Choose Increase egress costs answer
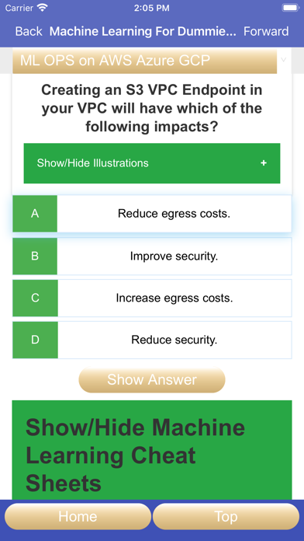The width and height of the screenshot is (304, 541). pos(174,298)
